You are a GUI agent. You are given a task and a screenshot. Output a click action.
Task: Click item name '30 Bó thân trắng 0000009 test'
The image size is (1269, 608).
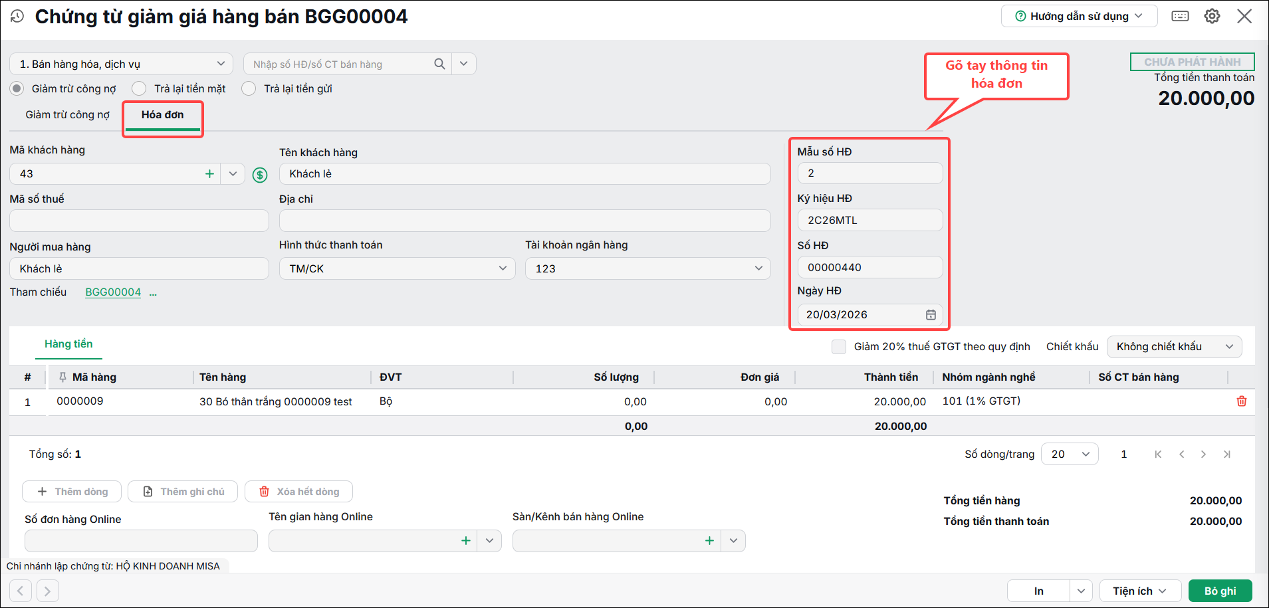click(276, 401)
